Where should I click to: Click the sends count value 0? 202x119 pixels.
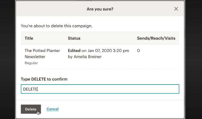coord(138,51)
